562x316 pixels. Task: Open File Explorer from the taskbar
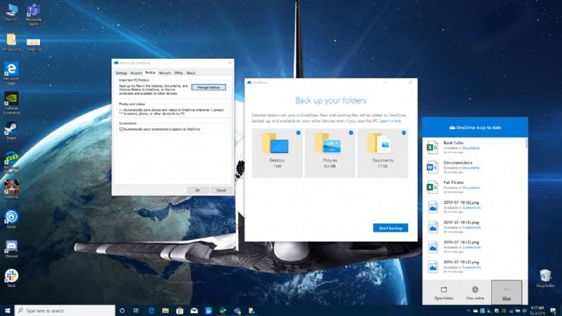(x=165, y=310)
